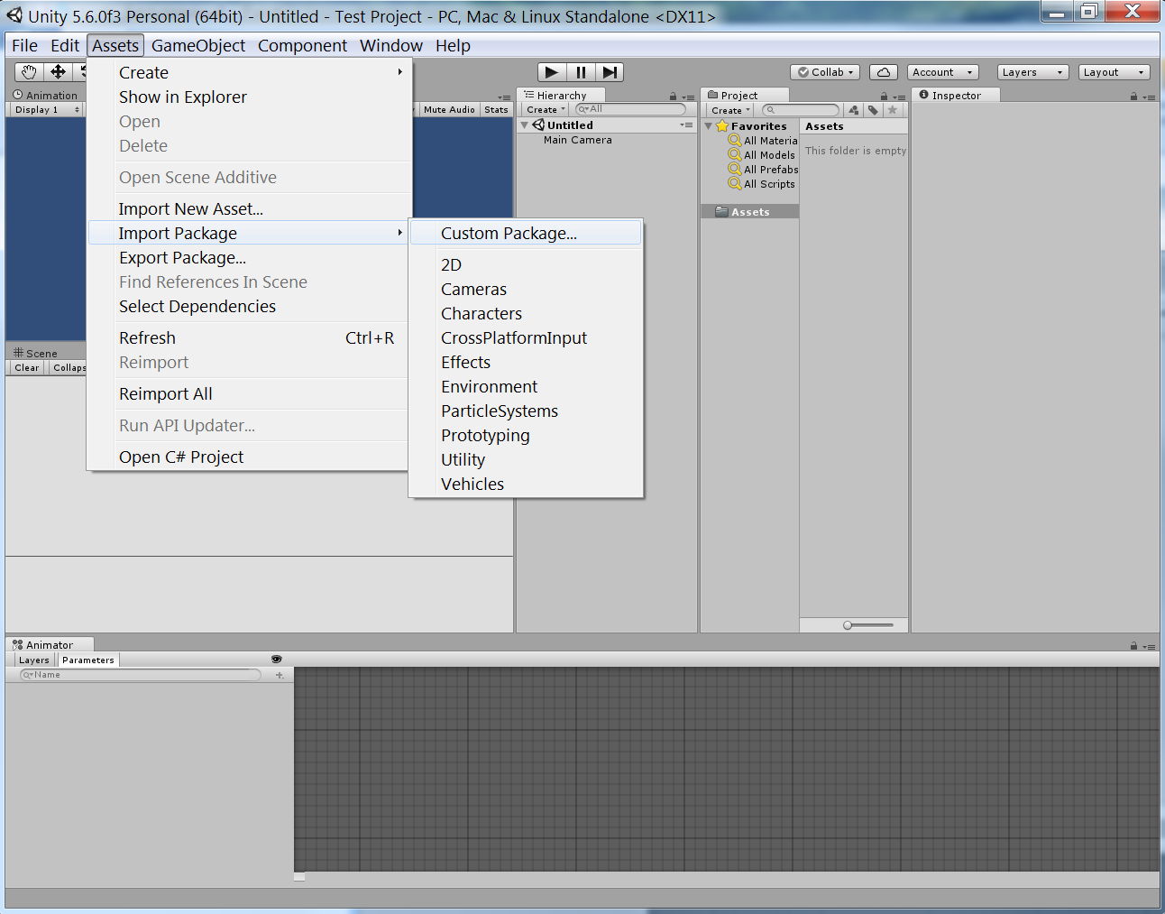
Task: Click the Step frame button
Action: coord(610,72)
